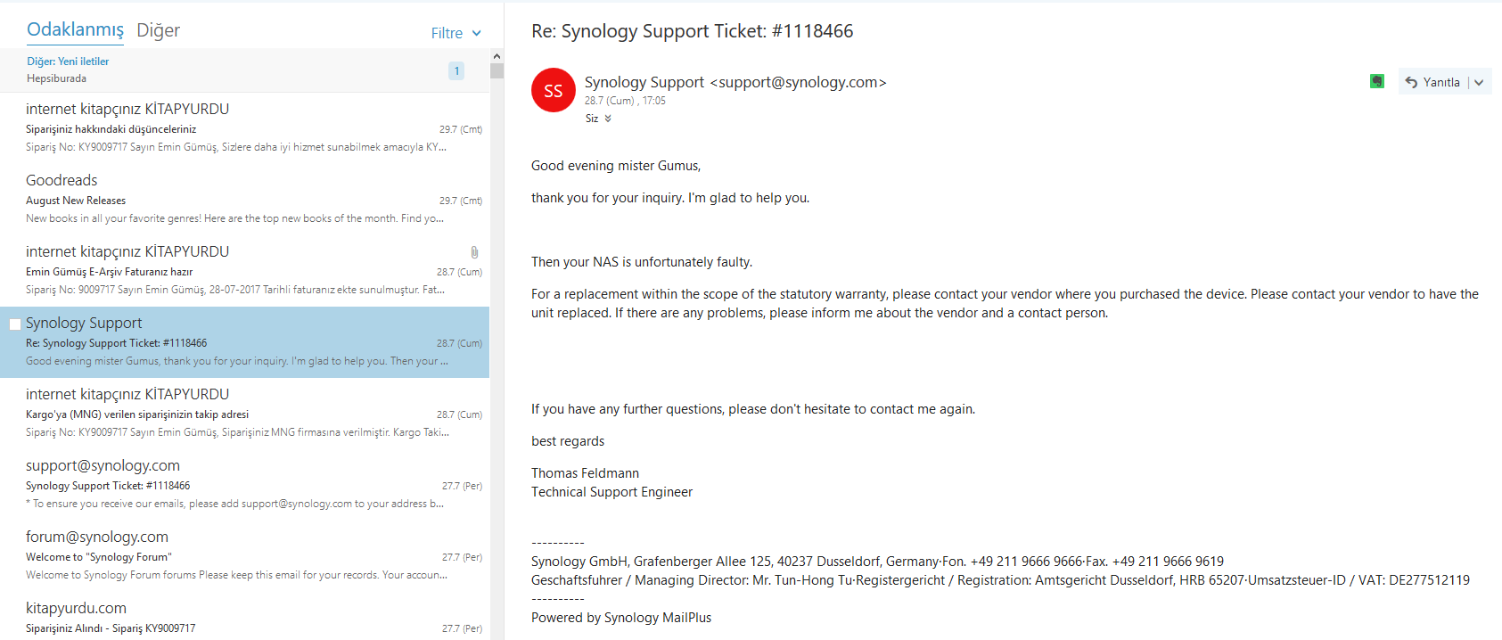Click the paperclip attachment icon on the invoice email
This screenshot has width=1502, height=640.
coord(474,252)
